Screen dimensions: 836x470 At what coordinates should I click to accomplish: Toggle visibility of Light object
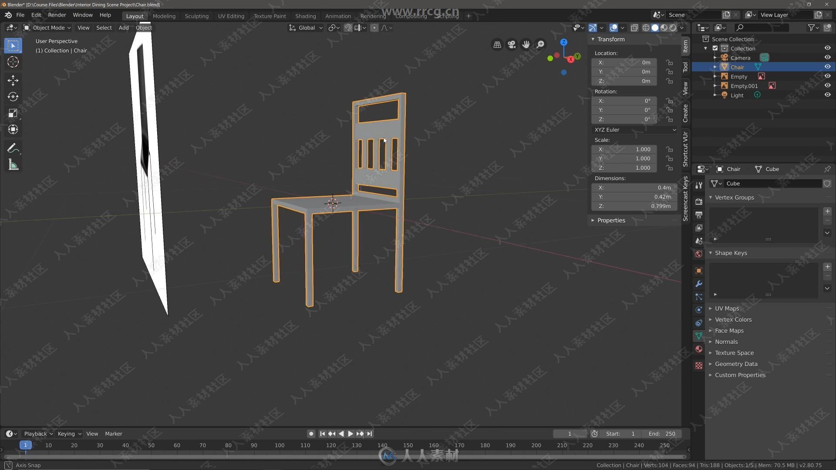click(x=827, y=95)
